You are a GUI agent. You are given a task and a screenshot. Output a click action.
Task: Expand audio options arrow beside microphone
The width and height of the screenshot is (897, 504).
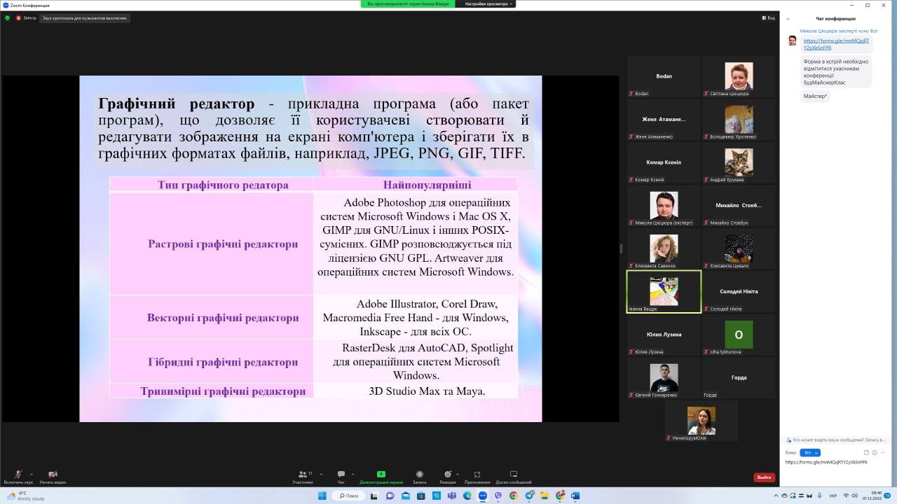32,474
